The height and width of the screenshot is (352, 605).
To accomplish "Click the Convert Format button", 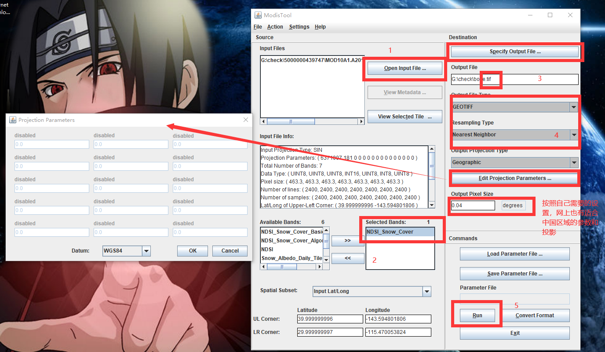I will (x=535, y=315).
